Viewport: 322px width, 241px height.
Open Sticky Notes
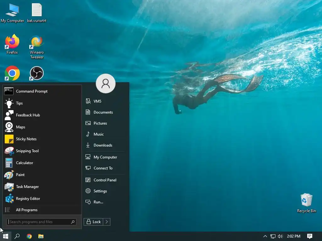(x=42, y=139)
